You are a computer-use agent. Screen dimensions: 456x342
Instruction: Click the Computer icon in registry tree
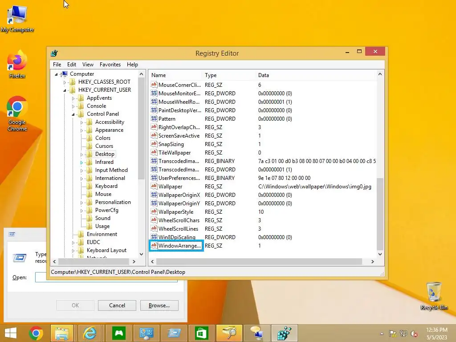pos(65,73)
